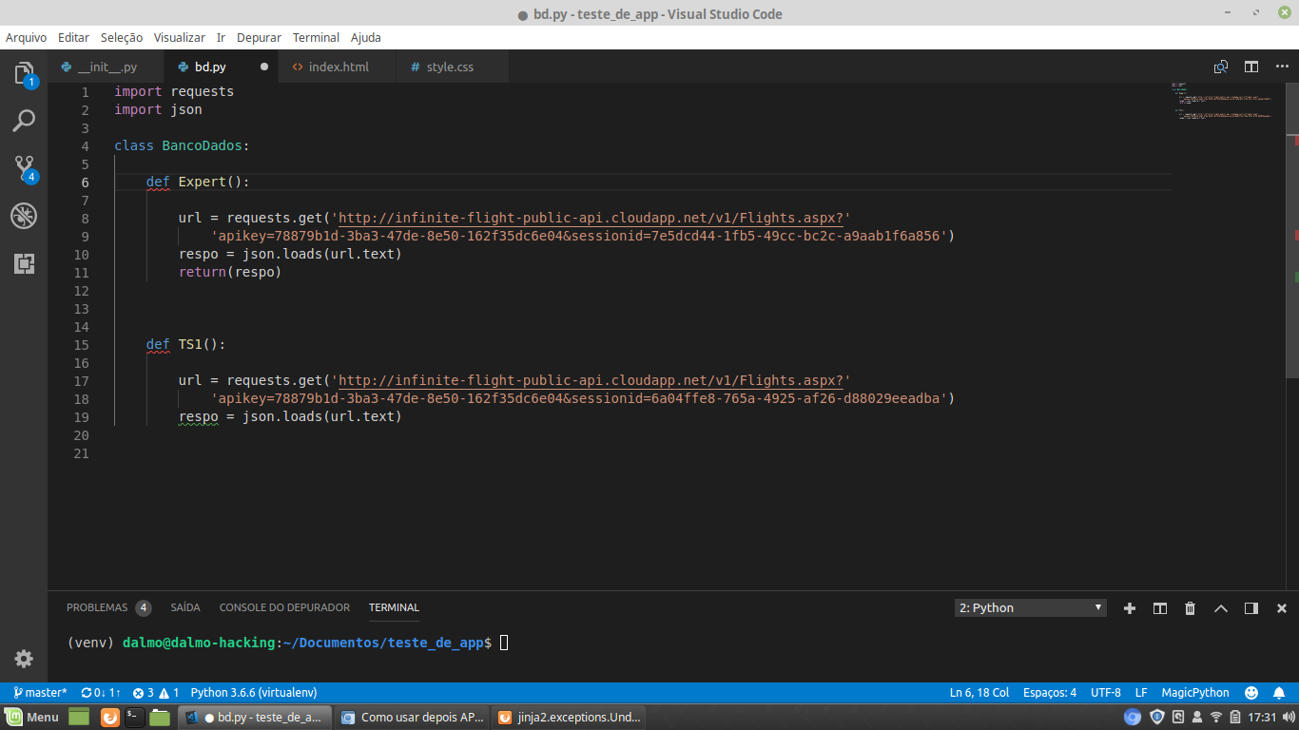
Task: Open Source Control view with 4 changes
Action: [x=24, y=168]
